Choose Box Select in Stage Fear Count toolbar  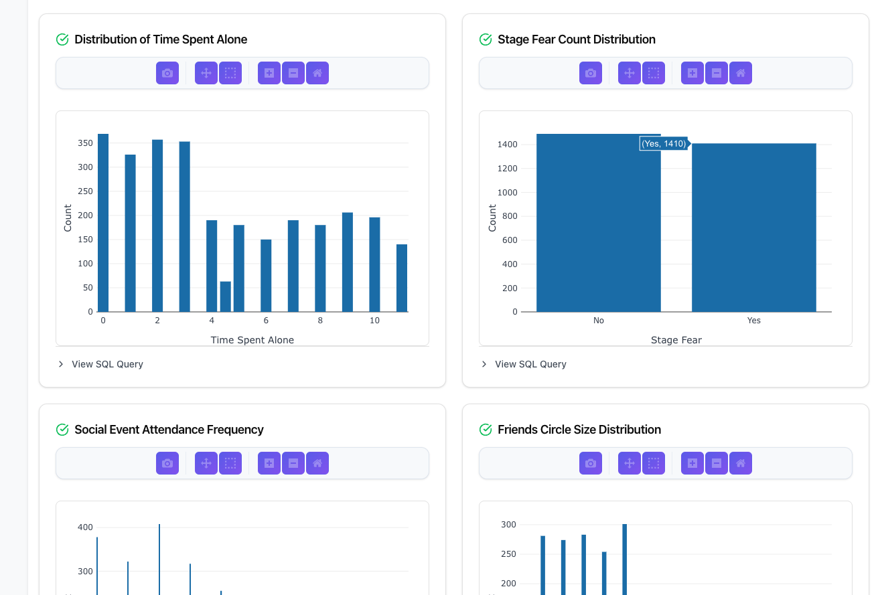(654, 73)
